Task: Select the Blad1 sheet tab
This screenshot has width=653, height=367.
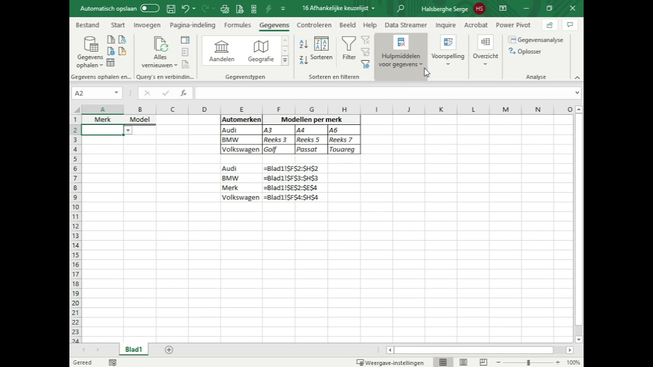Action: [x=134, y=350]
